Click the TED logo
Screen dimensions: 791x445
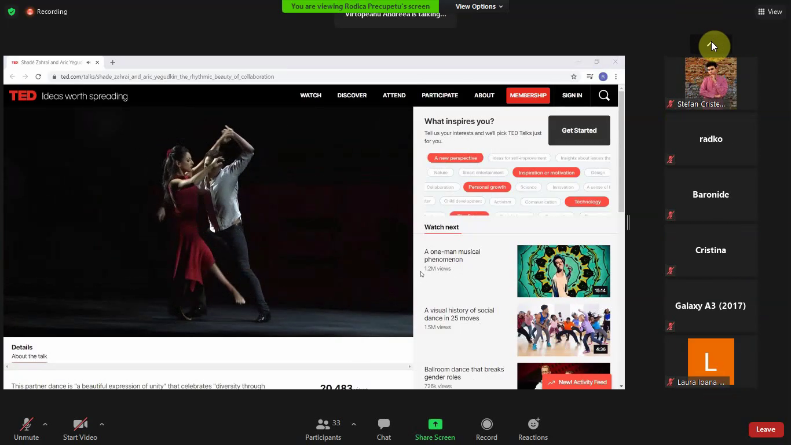coord(23,96)
